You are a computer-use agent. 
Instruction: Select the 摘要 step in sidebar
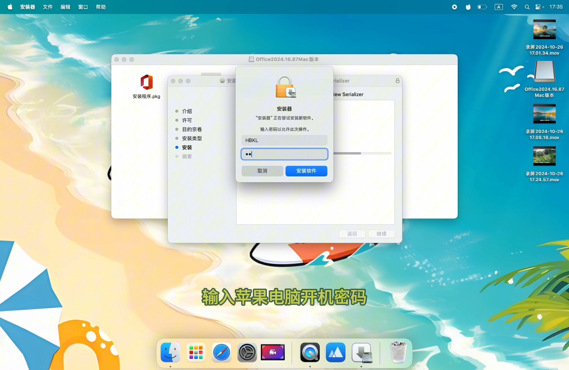pyautogui.click(x=187, y=157)
